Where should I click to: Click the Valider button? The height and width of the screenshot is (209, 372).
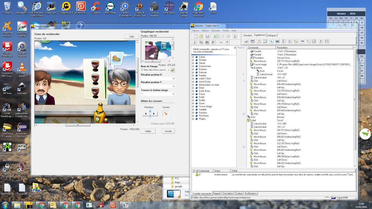148,131
